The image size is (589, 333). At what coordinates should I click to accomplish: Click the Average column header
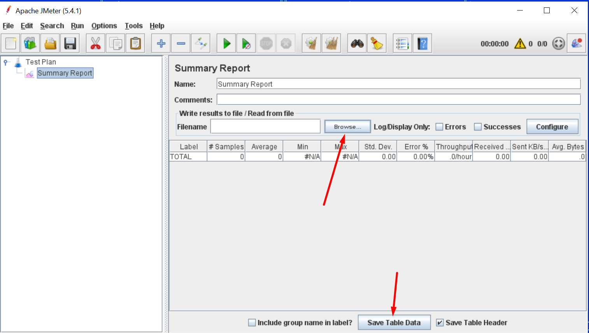click(x=264, y=146)
